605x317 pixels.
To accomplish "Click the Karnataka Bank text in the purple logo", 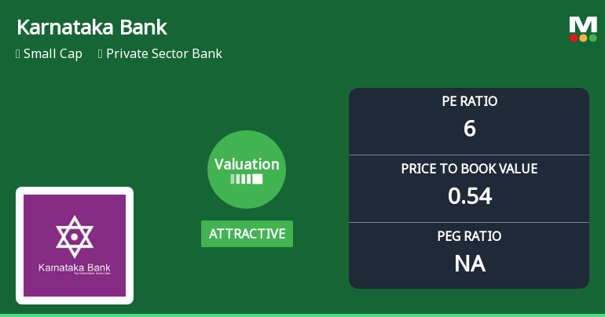I will coord(75,268).
